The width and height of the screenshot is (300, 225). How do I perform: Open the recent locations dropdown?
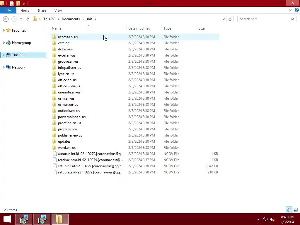point(21,19)
